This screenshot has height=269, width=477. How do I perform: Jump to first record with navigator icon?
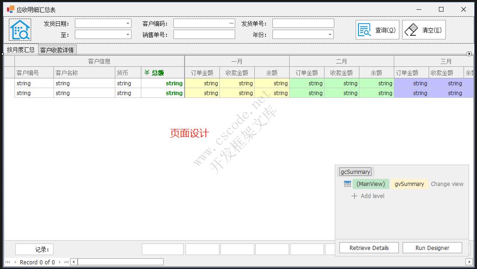[x=7, y=261]
